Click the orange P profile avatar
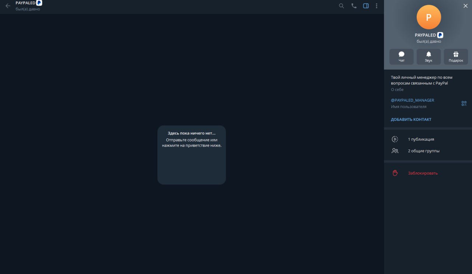 428,17
